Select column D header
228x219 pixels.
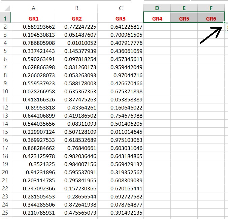point(157,8)
